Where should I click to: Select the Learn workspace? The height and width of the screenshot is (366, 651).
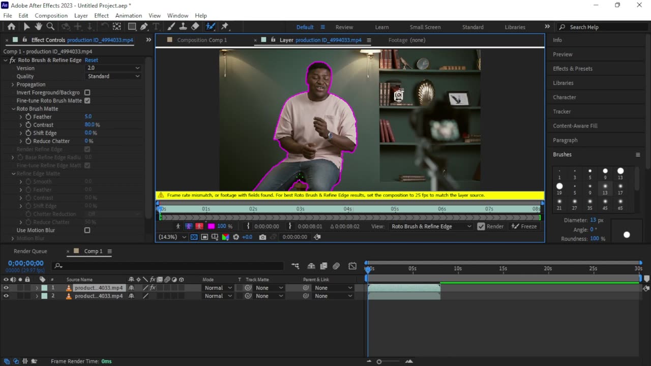point(382,27)
